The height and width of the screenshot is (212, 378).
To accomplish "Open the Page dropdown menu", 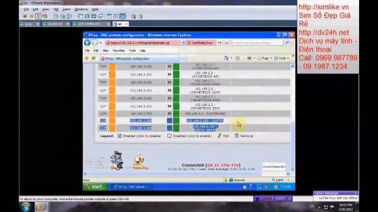I will [265, 58].
